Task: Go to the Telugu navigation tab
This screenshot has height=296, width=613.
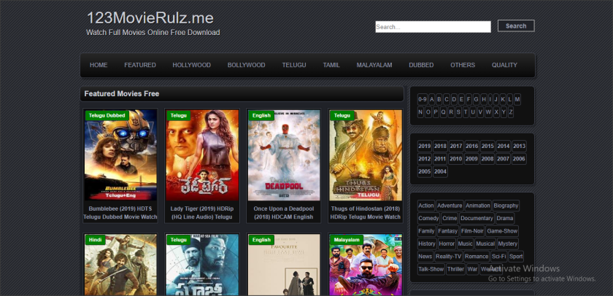Action: pos(294,65)
